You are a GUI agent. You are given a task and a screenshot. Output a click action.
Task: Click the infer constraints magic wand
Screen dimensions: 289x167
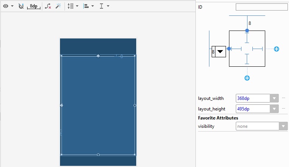pos(58,6)
